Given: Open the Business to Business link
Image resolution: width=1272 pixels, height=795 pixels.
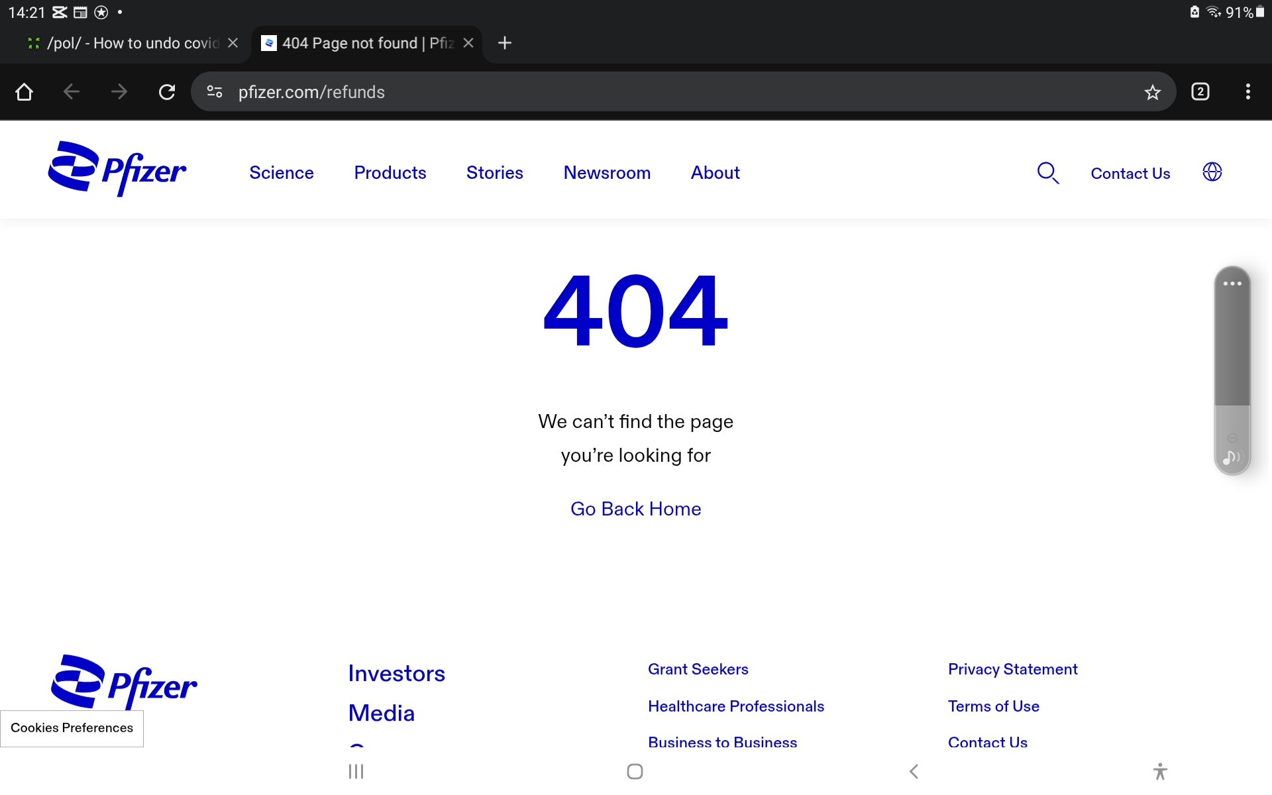Looking at the screenshot, I should click(x=723, y=741).
